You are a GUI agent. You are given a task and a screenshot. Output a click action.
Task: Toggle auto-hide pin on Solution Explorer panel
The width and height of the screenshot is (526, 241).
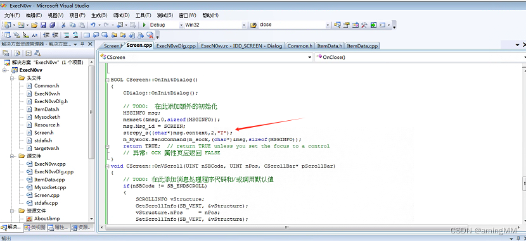[82, 44]
